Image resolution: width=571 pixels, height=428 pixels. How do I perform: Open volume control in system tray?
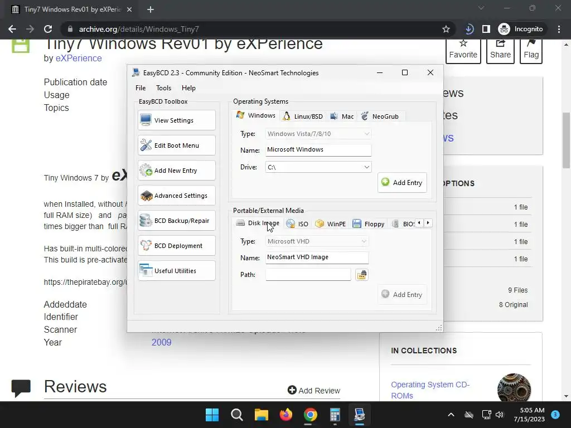click(500, 415)
